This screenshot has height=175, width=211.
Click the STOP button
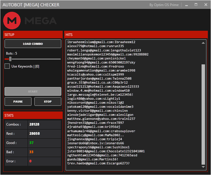tap(48, 101)
